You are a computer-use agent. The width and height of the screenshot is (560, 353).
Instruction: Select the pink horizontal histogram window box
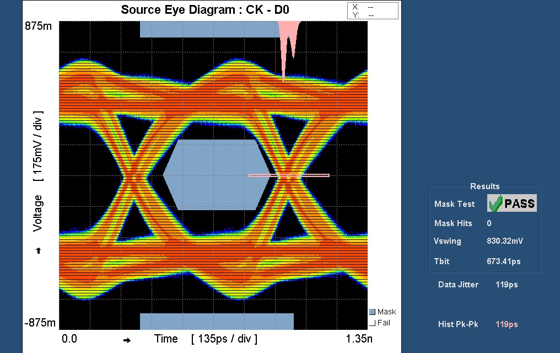(x=289, y=175)
